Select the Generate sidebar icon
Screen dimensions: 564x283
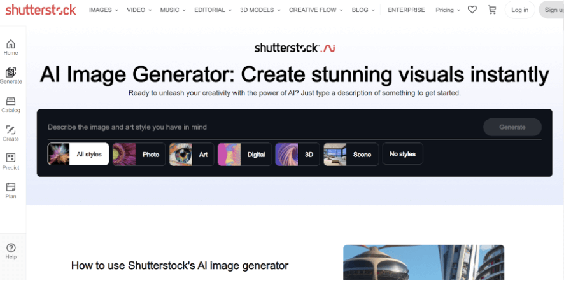pos(11,73)
